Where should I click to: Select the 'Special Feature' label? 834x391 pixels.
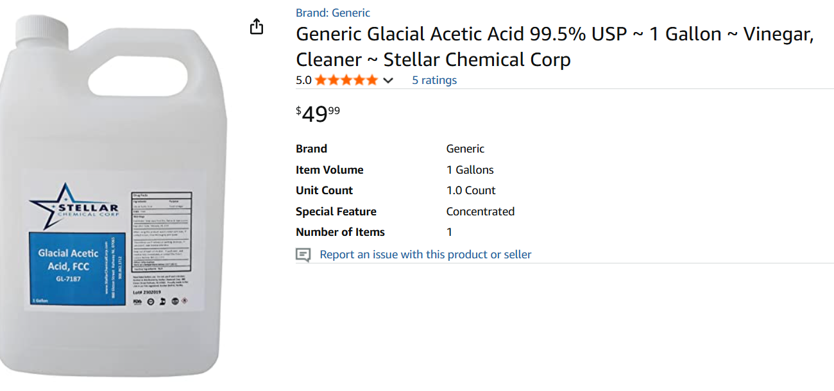coord(336,212)
